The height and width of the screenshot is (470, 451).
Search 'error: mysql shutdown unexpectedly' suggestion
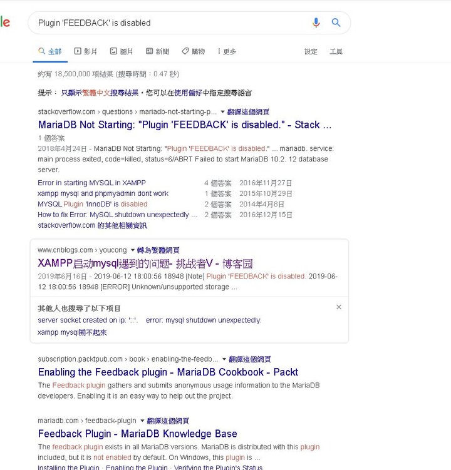(x=204, y=320)
